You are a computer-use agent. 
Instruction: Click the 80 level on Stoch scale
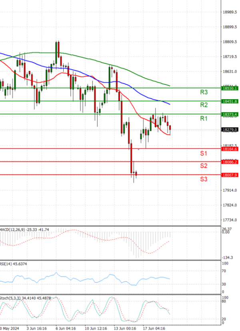(224, 301)
